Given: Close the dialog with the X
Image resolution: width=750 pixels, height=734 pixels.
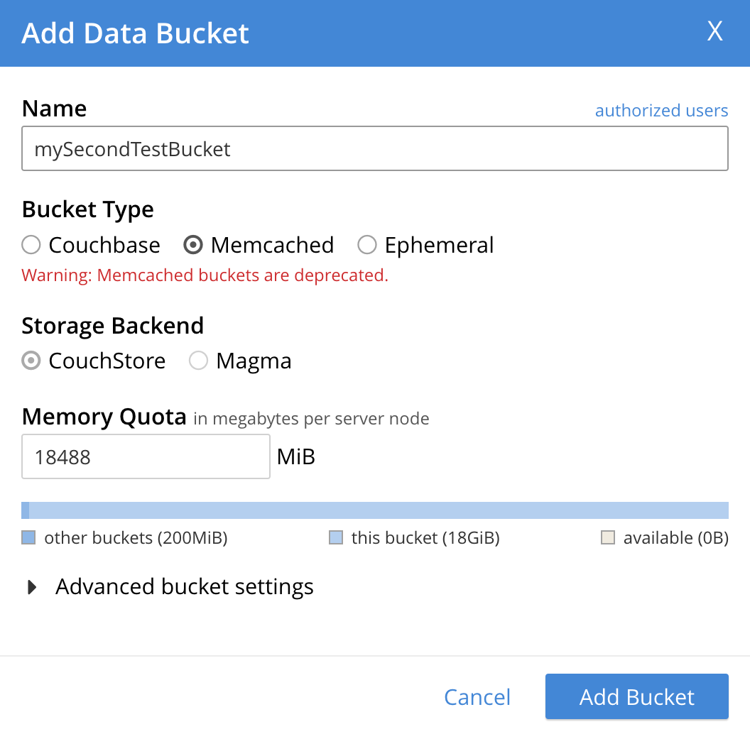Looking at the screenshot, I should point(714,31).
